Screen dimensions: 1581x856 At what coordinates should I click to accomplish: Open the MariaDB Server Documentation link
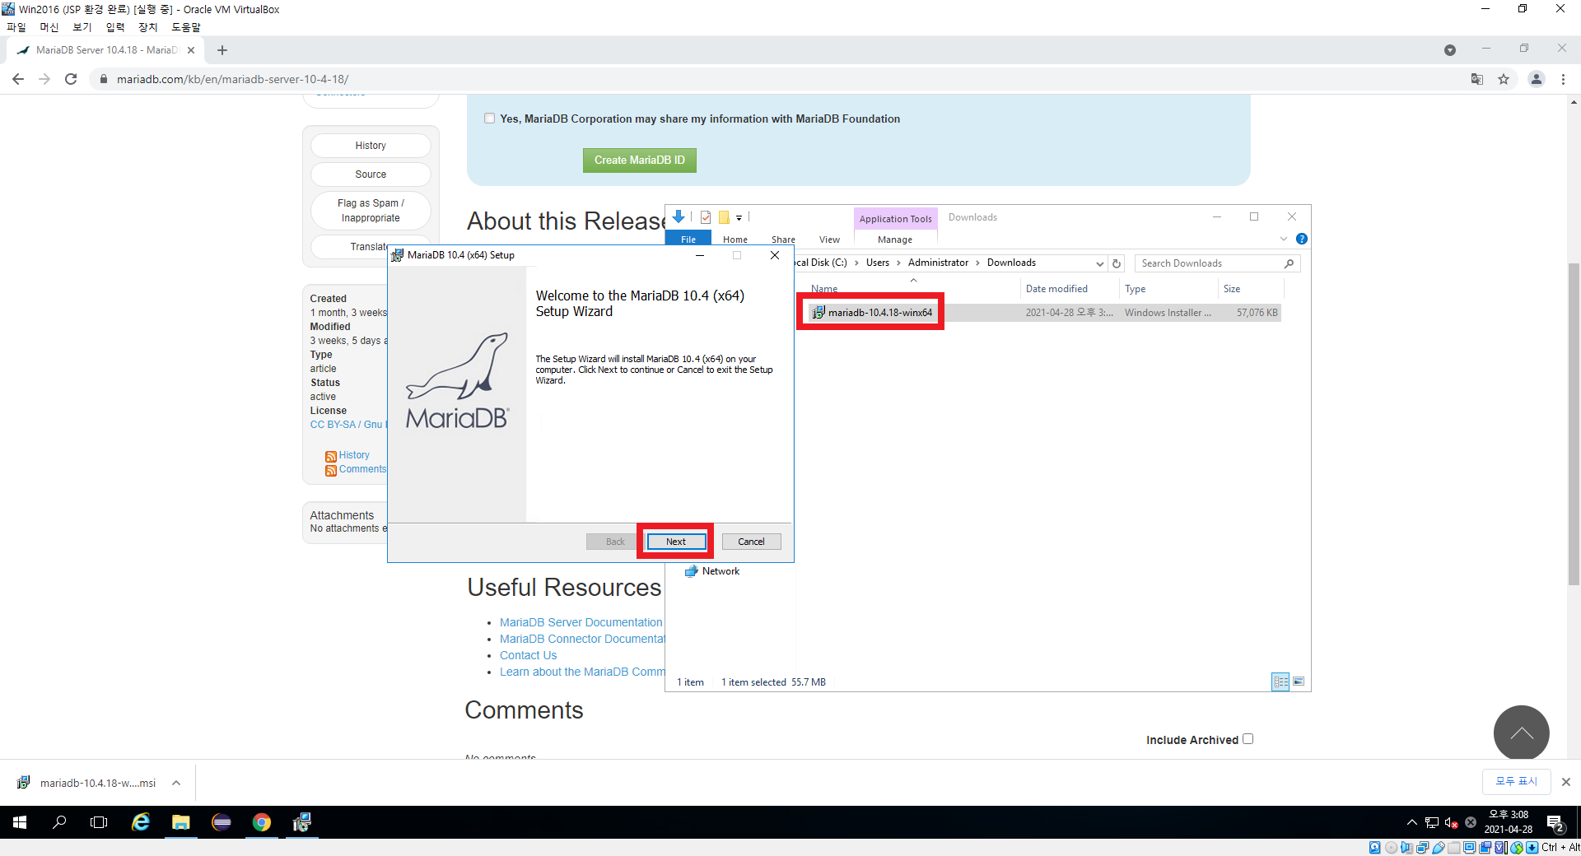(x=581, y=622)
